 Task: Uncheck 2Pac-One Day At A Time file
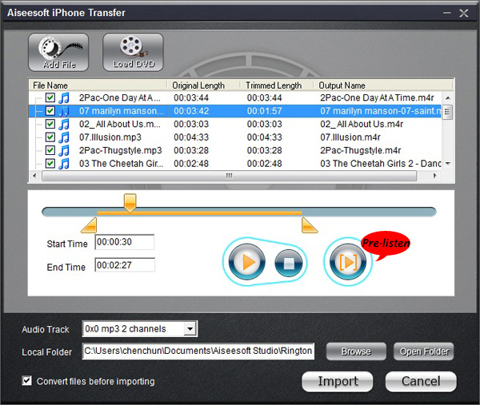50,97
